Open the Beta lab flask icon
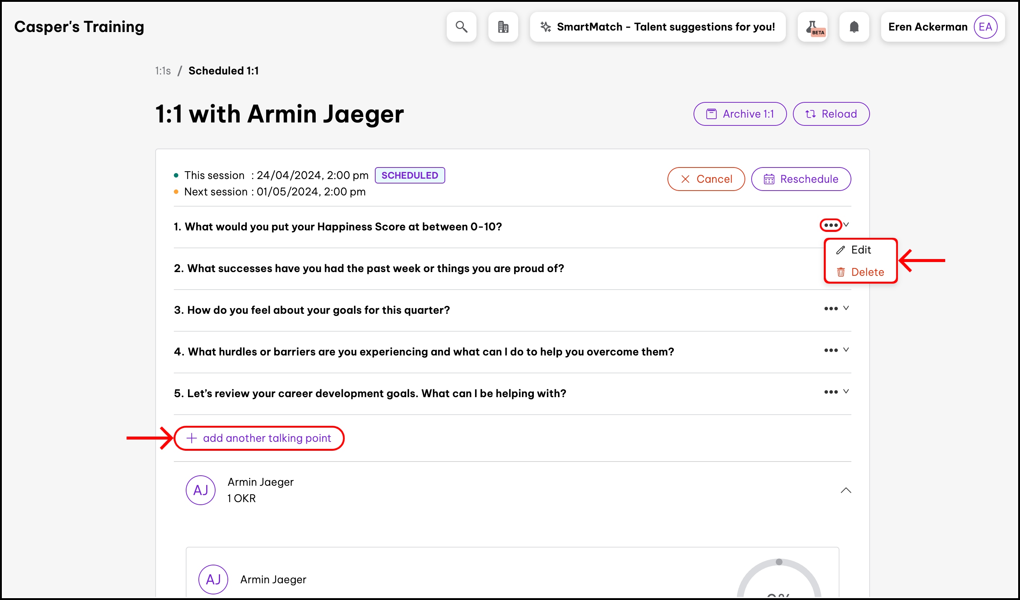1020x600 pixels. click(812, 27)
